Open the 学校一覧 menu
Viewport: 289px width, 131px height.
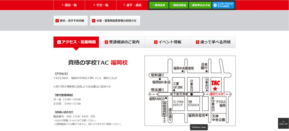pyautogui.click(x=100, y=5)
